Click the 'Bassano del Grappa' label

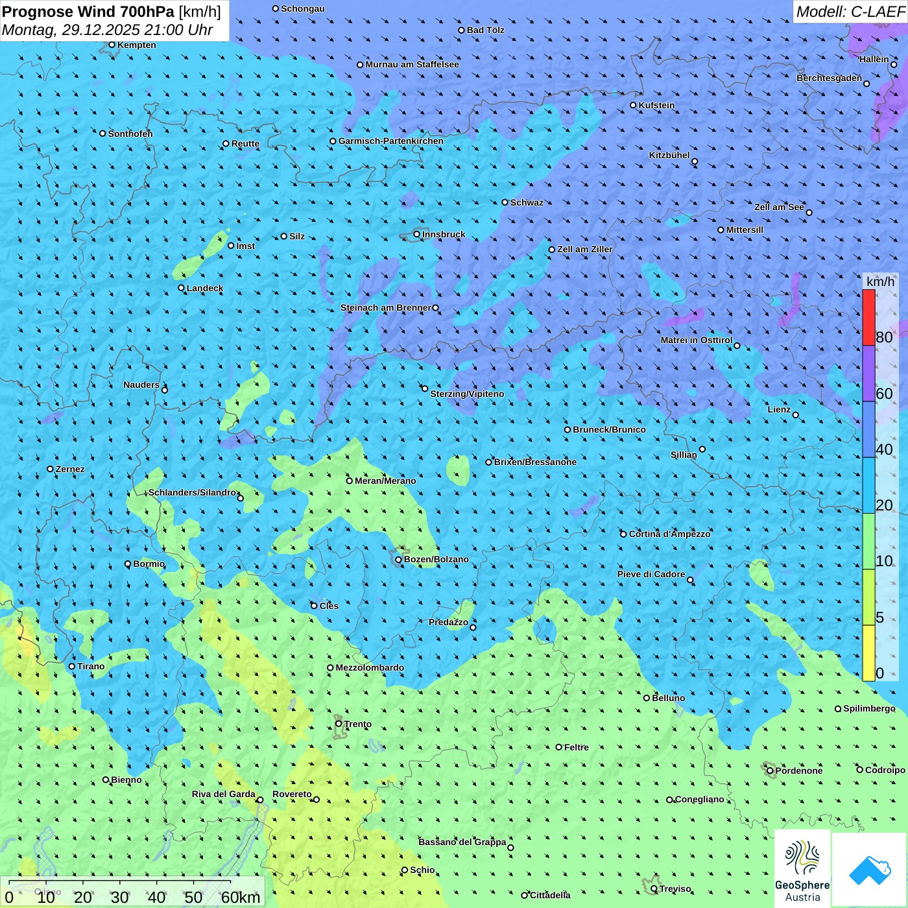pyautogui.click(x=462, y=842)
